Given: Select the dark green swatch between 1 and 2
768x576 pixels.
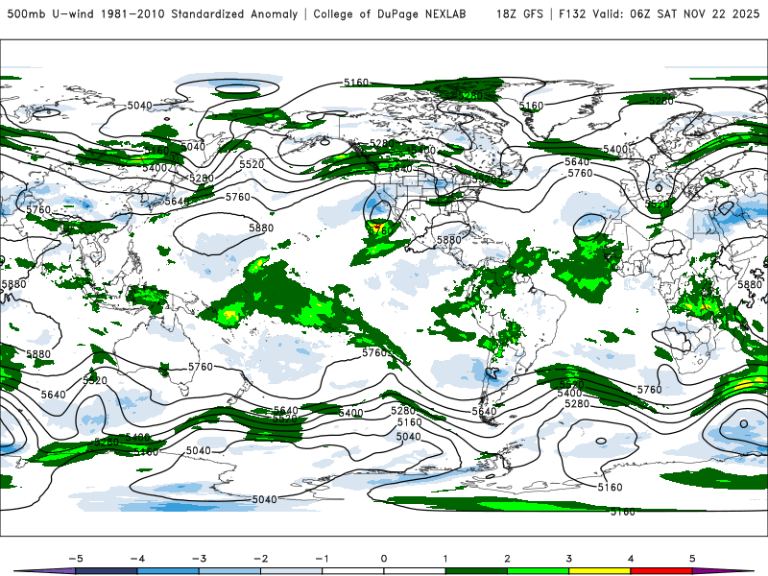Looking at the screenshot, I should [476, 571].
